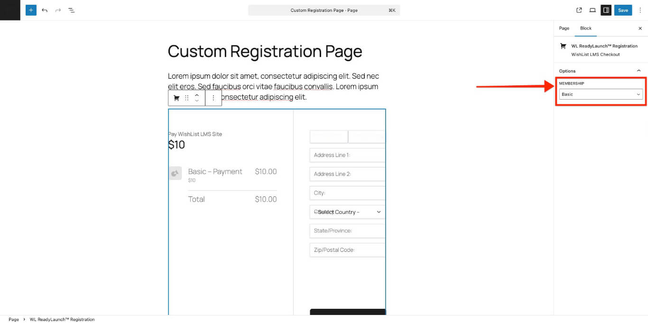Click the WishList cart icon in the sidebar

pos(563,46)
